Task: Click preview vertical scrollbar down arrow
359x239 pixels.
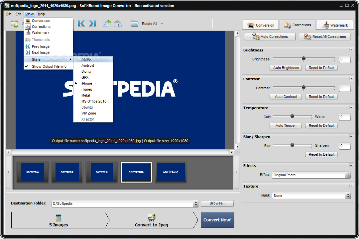Action: point(237,147)
